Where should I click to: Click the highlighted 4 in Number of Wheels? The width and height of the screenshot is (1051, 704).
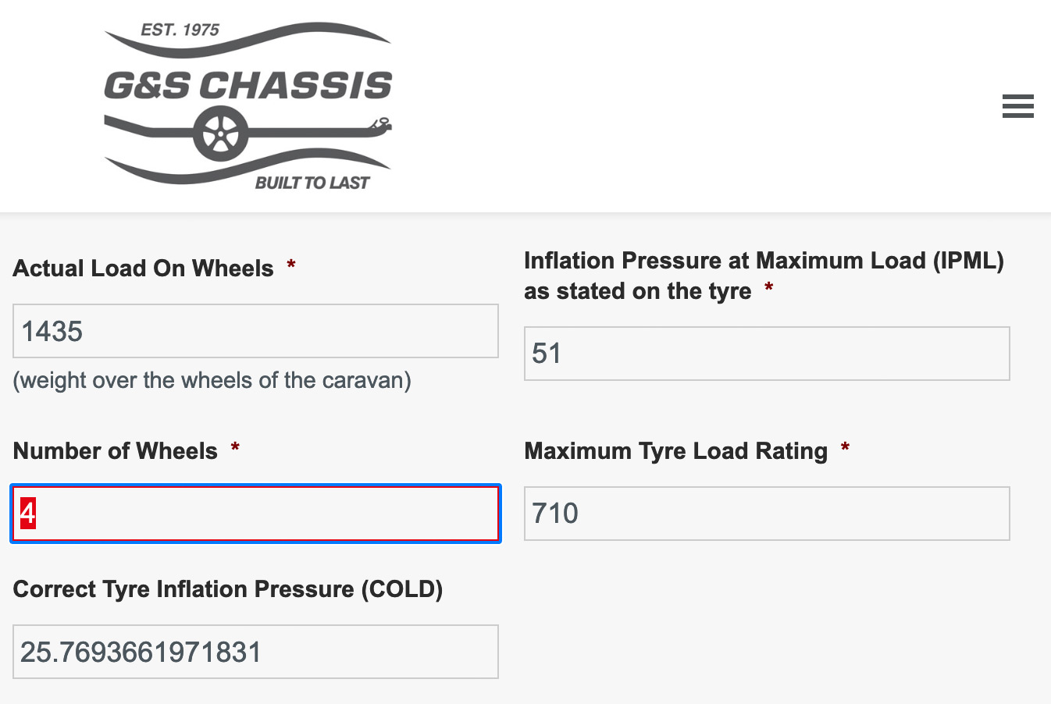[28, 513]
